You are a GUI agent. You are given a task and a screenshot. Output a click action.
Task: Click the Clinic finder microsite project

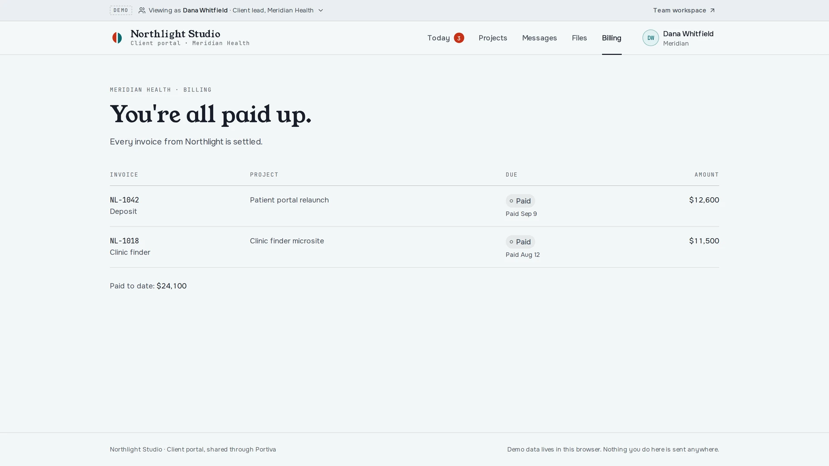(287, 241)
